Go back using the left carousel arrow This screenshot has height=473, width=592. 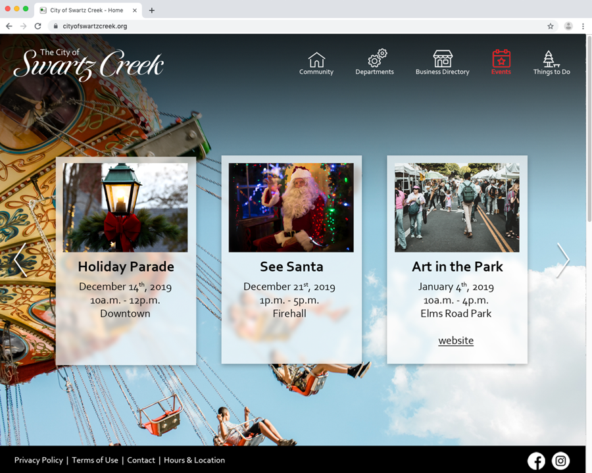(x=20, y=260)
